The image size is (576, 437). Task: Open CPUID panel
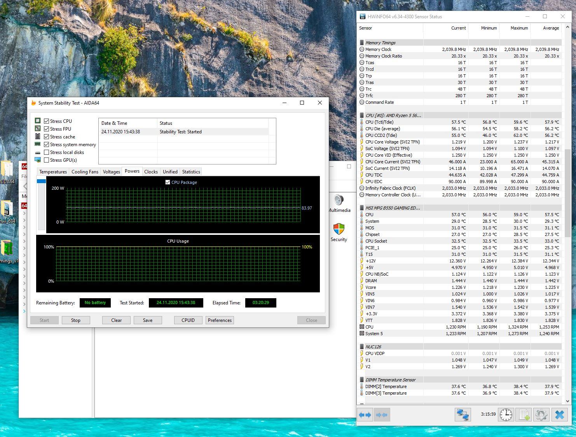[x=188, y=320]
